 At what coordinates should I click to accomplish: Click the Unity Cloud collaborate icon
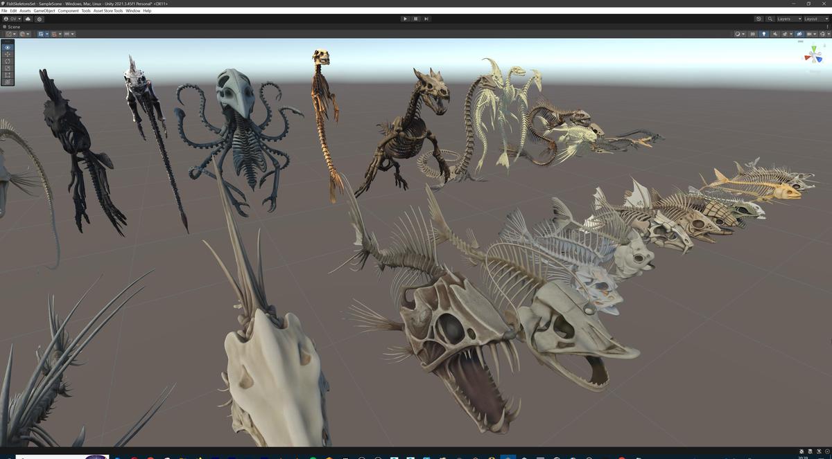pyautogui.click(x=28, y=19)
